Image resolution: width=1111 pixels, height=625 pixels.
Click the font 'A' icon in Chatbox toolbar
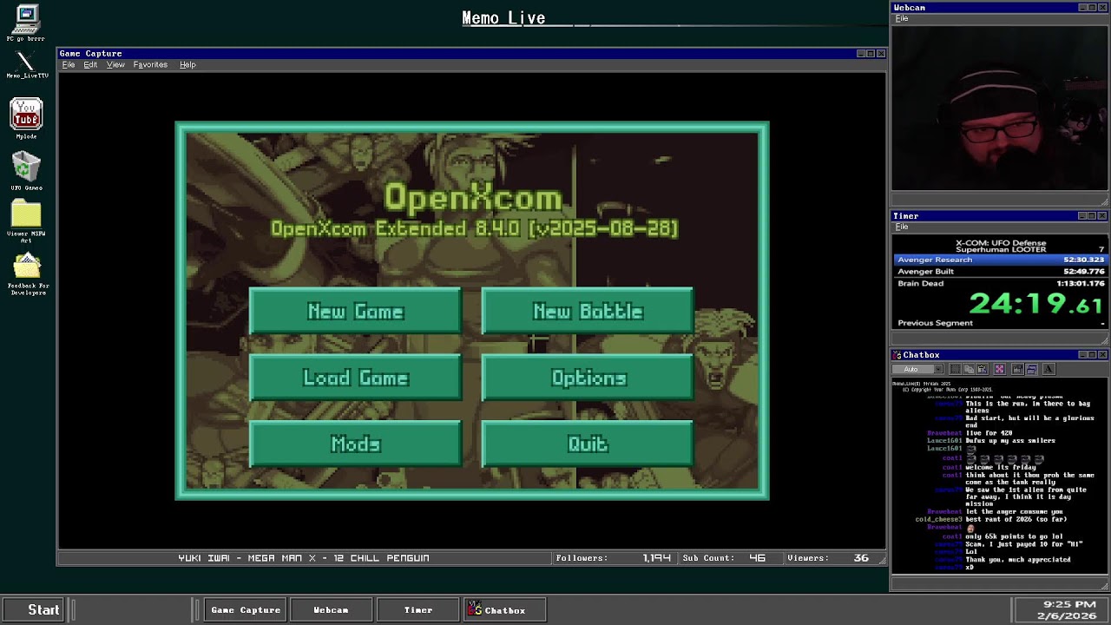point(1049,369)
